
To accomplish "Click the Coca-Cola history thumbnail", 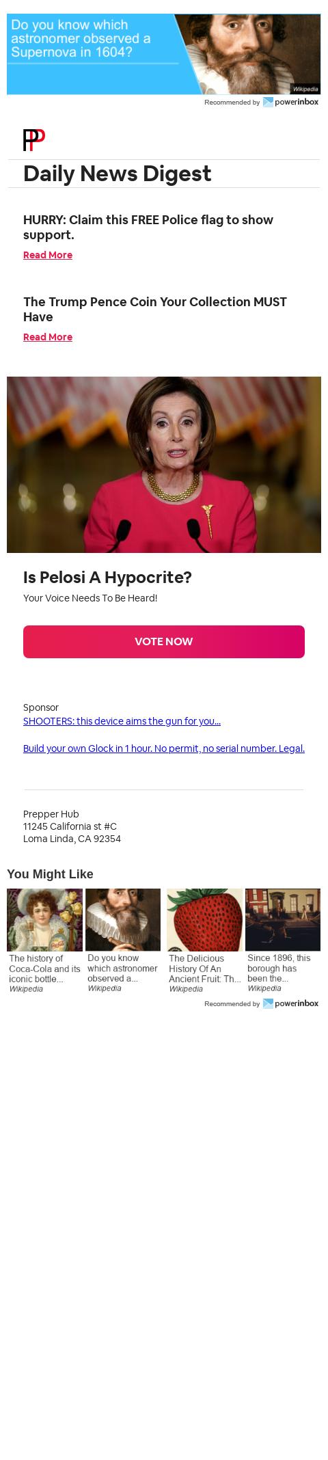I will tap(44, 920).
